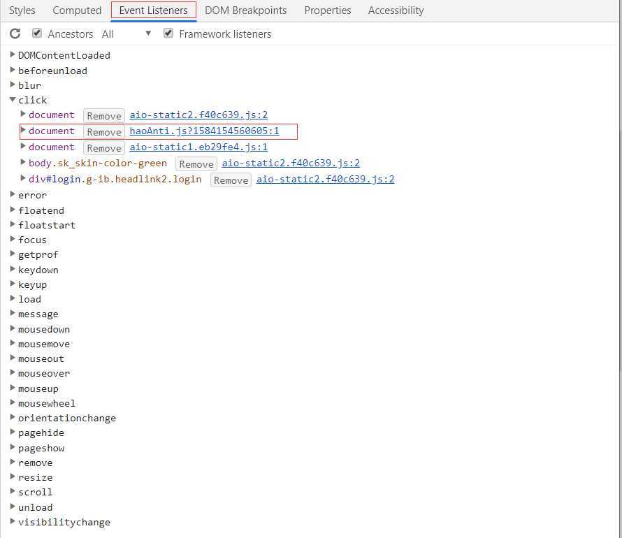Expand the mousemove event
The width and height of the screenshot is (622, 538).
coord(13,343)
